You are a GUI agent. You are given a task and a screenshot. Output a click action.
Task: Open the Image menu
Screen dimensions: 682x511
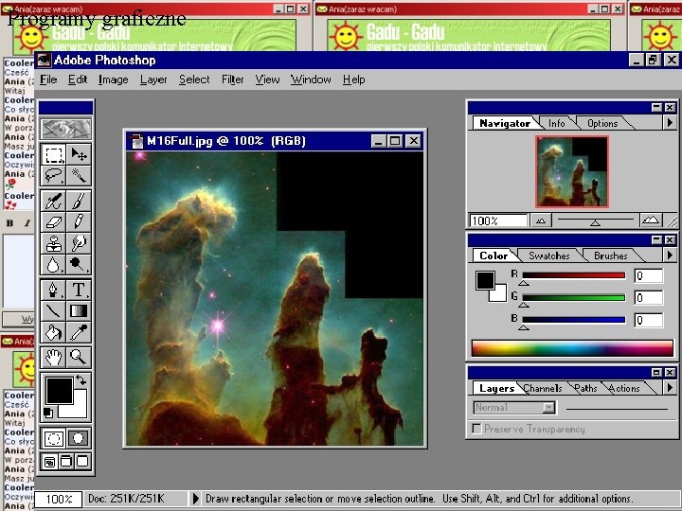(x=113, y=79)
